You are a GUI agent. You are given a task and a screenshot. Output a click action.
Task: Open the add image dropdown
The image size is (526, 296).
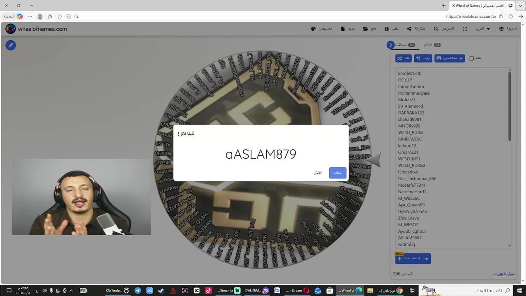450,58
